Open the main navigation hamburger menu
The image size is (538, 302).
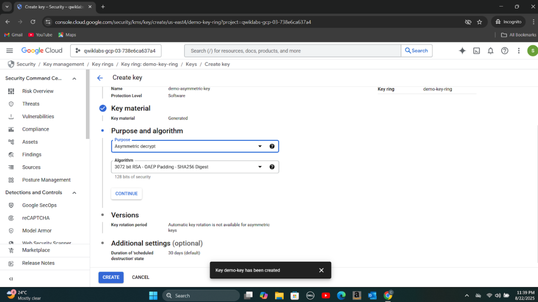10,51
